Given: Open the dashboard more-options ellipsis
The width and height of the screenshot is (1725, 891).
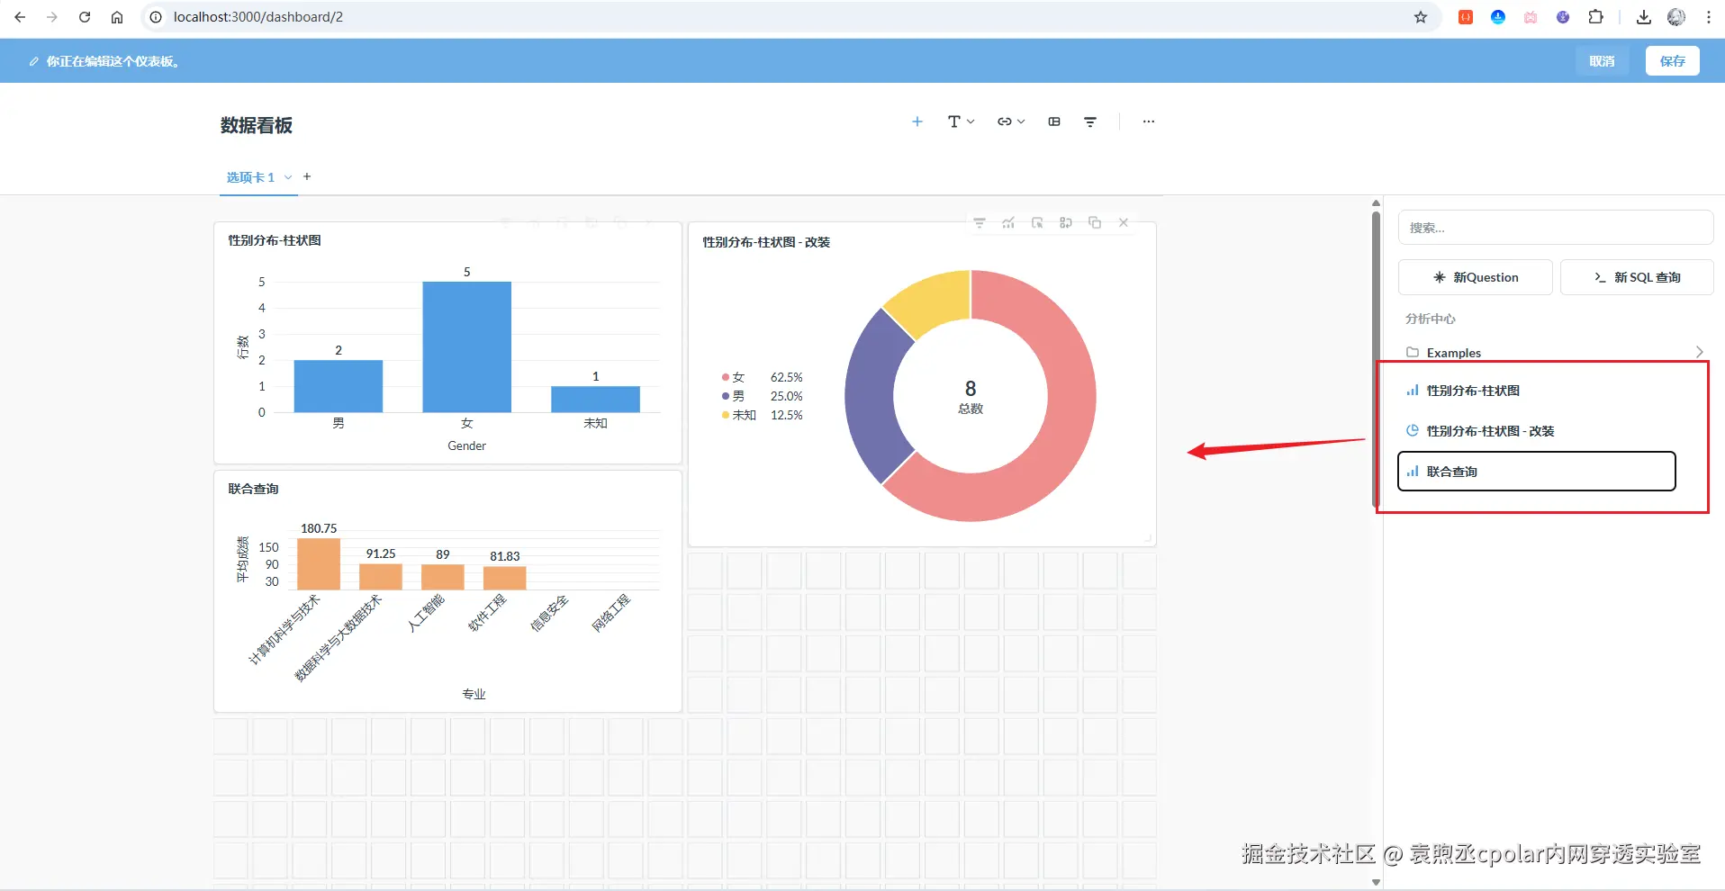Looking at the screenshot, I should coord(1148,121).
